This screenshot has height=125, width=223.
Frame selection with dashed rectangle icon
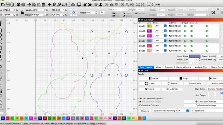[68, 5]
